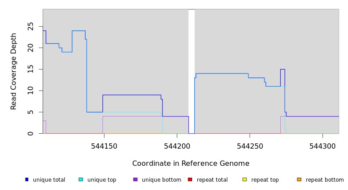
Task: Click the red repeat total legend swatch
Action: [190, 179]
